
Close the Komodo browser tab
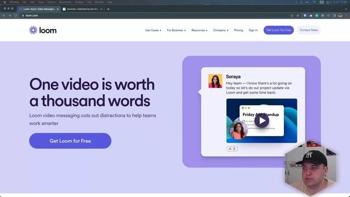(x=101, y=9)
